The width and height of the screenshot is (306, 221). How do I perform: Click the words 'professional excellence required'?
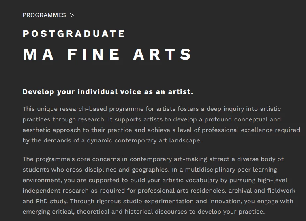pyautogui.click(x=251, y=130)
